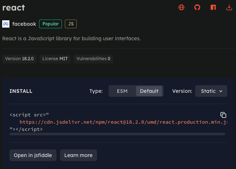Image resolution: width=236 pixels, height=169 pixels.
Task: Click the download package icon
Action: click(229, 7)
